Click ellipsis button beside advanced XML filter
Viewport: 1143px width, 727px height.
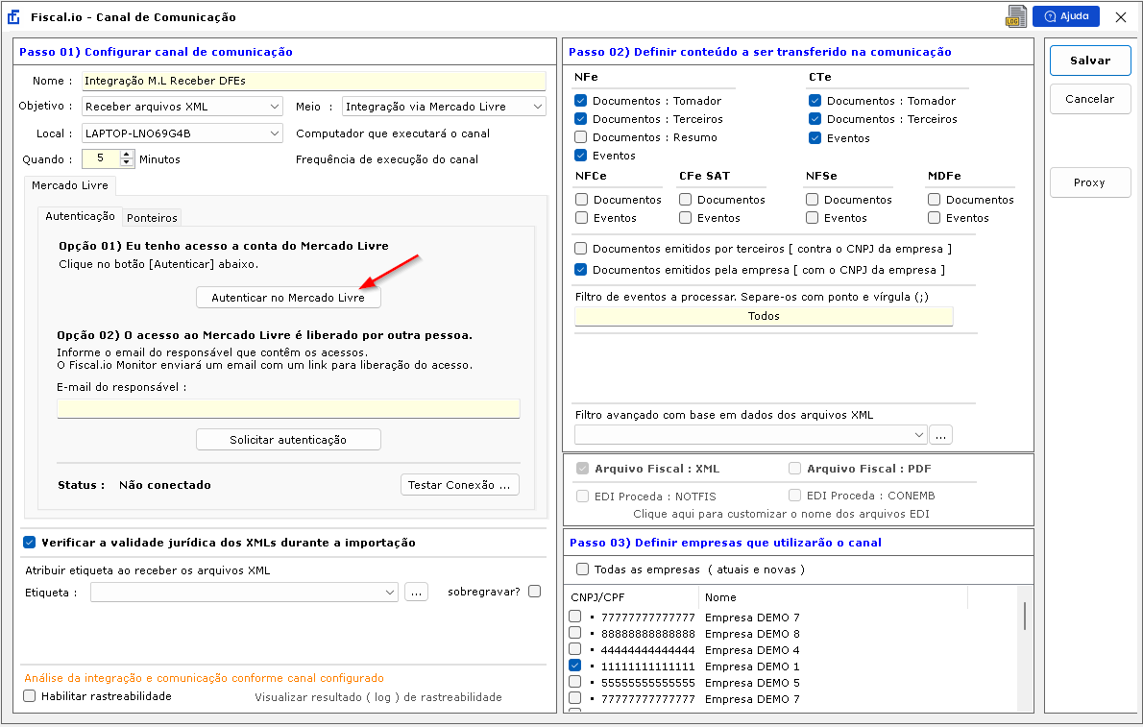pyautogui.click(x=940, y=435)
